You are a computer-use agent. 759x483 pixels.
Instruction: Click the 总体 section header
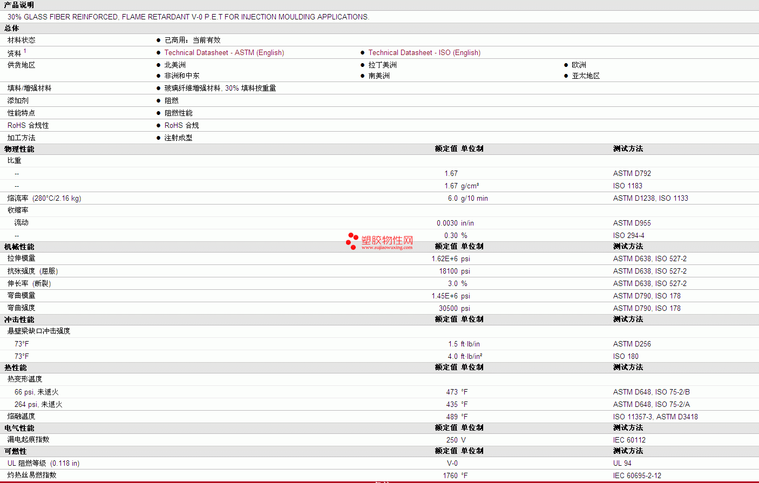point(12,28)
